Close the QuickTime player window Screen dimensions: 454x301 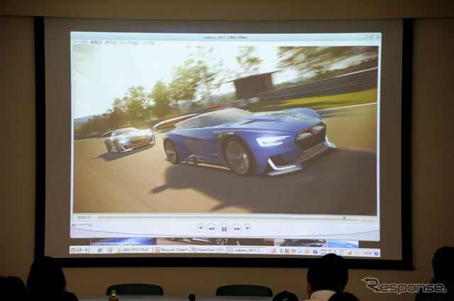(377, 37)
